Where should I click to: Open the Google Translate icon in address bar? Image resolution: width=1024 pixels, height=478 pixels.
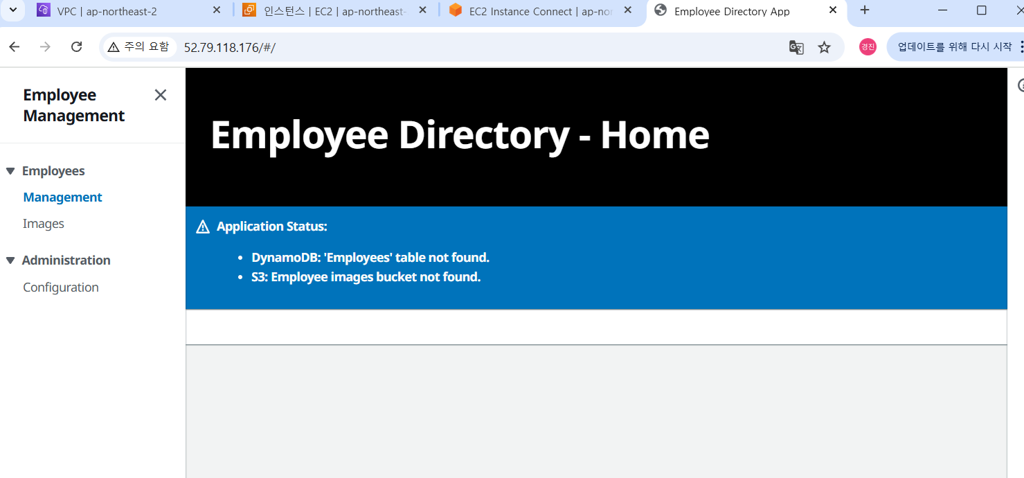click(x=796, y=47)
